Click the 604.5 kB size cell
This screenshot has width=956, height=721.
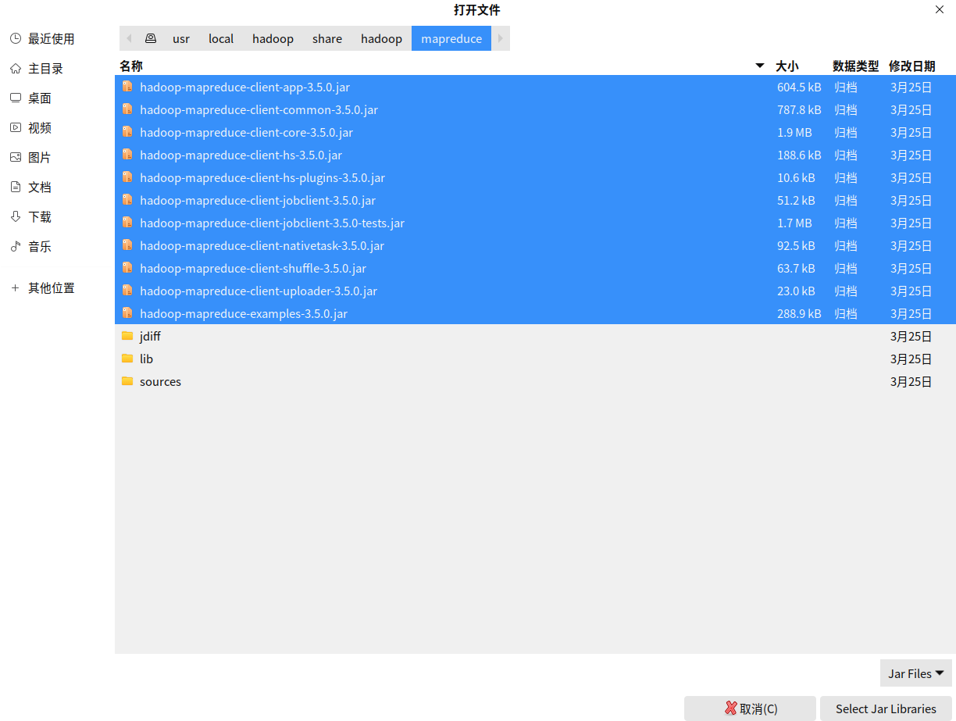799,87
